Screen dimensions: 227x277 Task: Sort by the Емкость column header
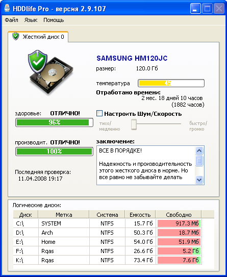[x=140, y=215]
